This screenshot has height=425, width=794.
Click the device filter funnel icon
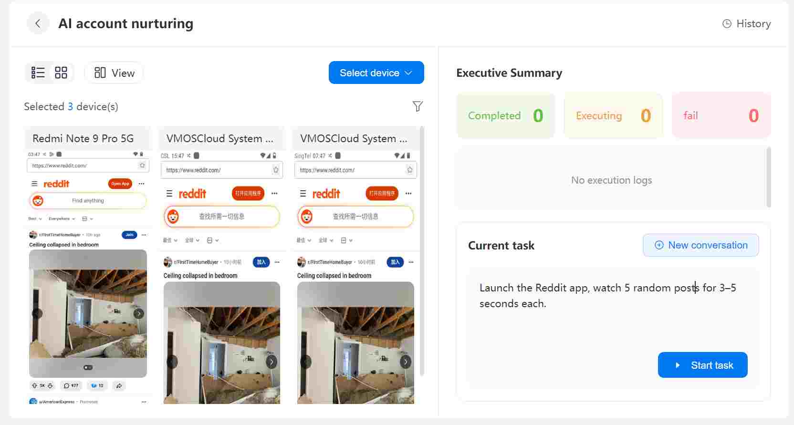pyautogui.click(x=418, y=106)
